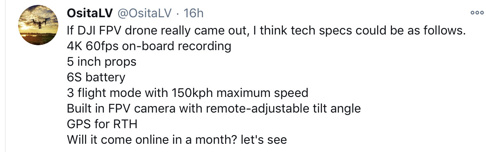Image resolution: width=486 pixels, height=152 pixels.
Task: Click the 'GPS for RTH' line
Action: point(102,124)
